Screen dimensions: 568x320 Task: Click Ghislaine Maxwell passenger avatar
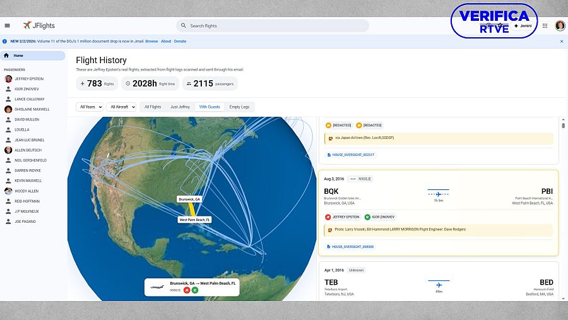click(8, 109)
